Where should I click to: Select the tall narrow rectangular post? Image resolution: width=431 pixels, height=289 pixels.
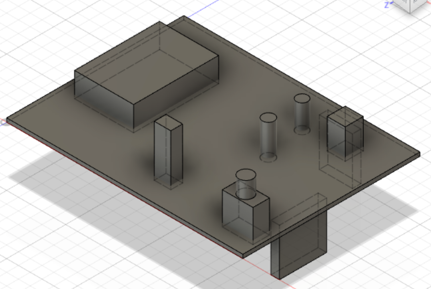pyautogui.click(x=168, y=152)
